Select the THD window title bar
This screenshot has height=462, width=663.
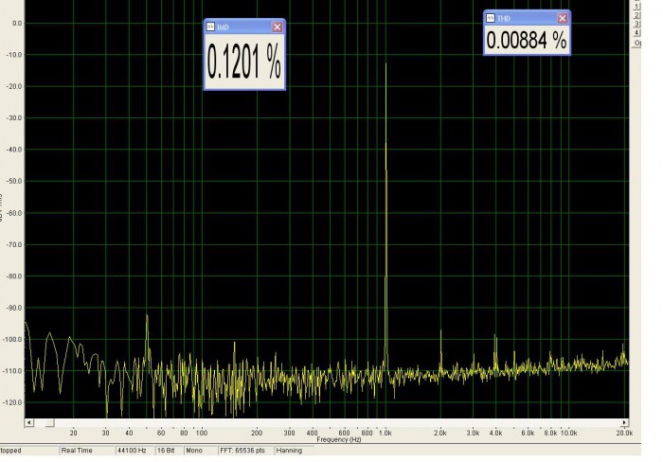(527, 18)
